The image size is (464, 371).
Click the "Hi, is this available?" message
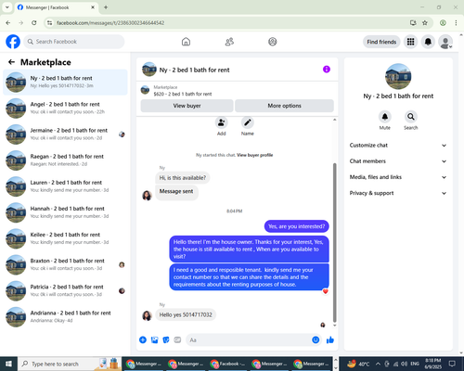point(183,178)
